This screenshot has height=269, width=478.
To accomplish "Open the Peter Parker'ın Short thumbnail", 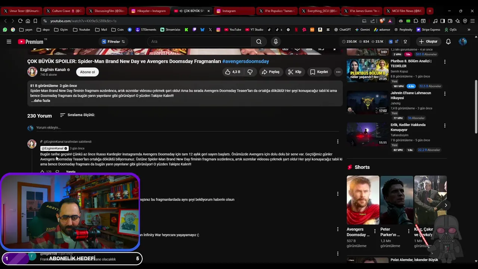I will (x=397, y=200).
